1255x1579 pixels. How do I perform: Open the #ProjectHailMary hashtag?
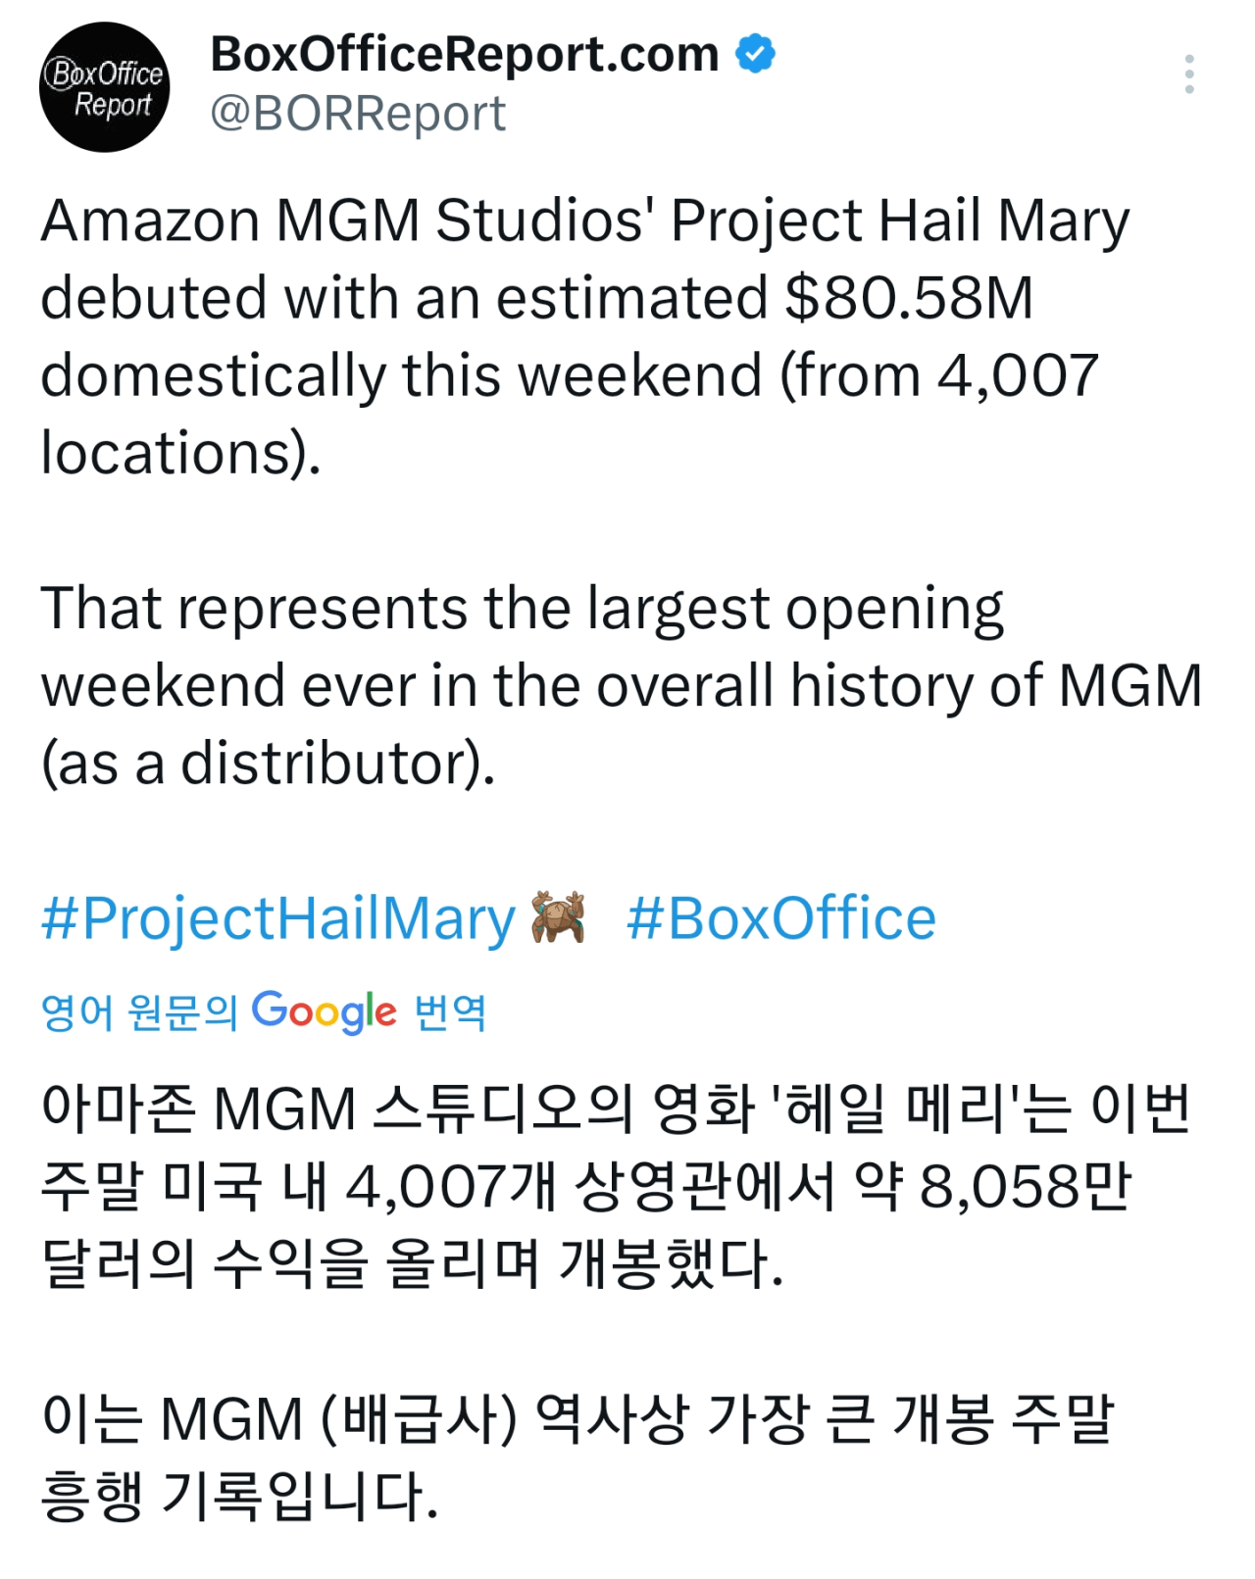278,919
